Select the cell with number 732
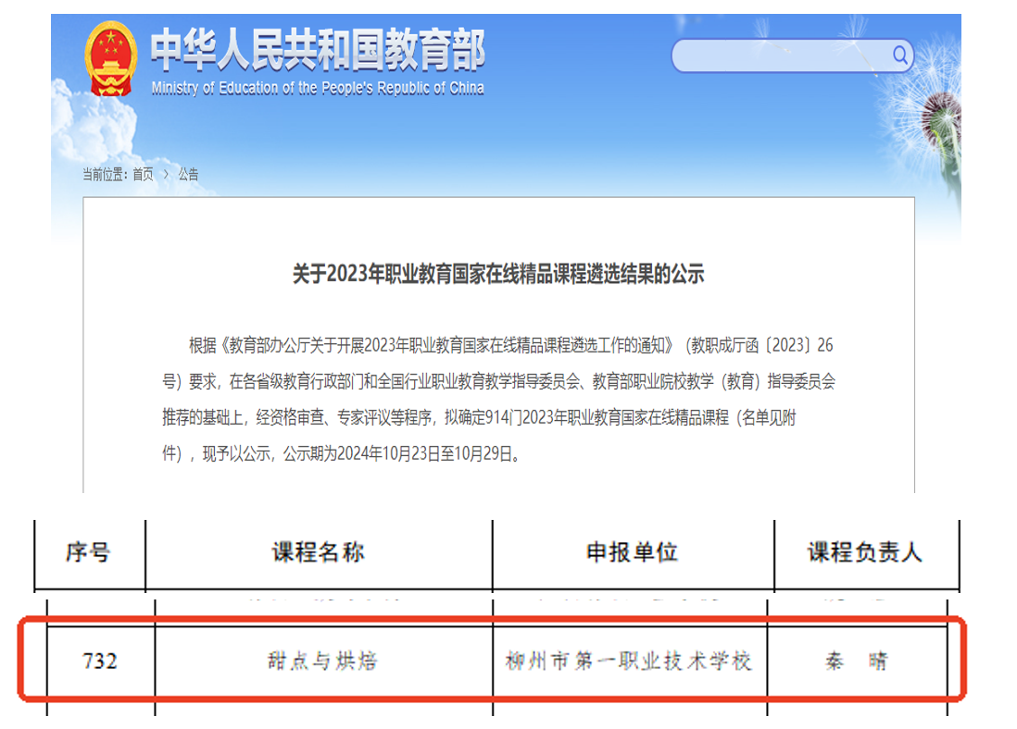The width and height of the screenshot is (1017, 729). 101,661
